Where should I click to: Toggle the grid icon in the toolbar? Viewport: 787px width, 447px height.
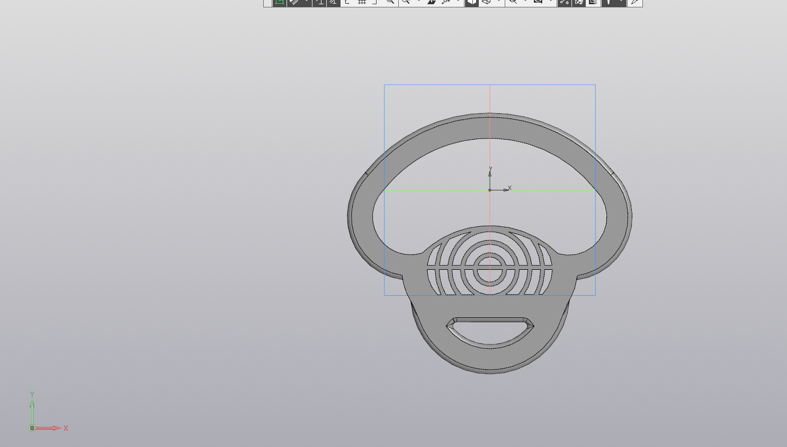point(362,2)
